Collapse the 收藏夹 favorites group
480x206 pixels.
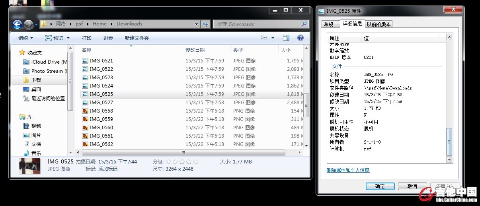(x=15, y=52)
